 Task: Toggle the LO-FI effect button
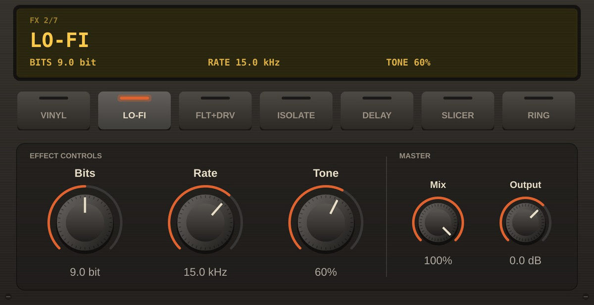[x=134, y=110]
